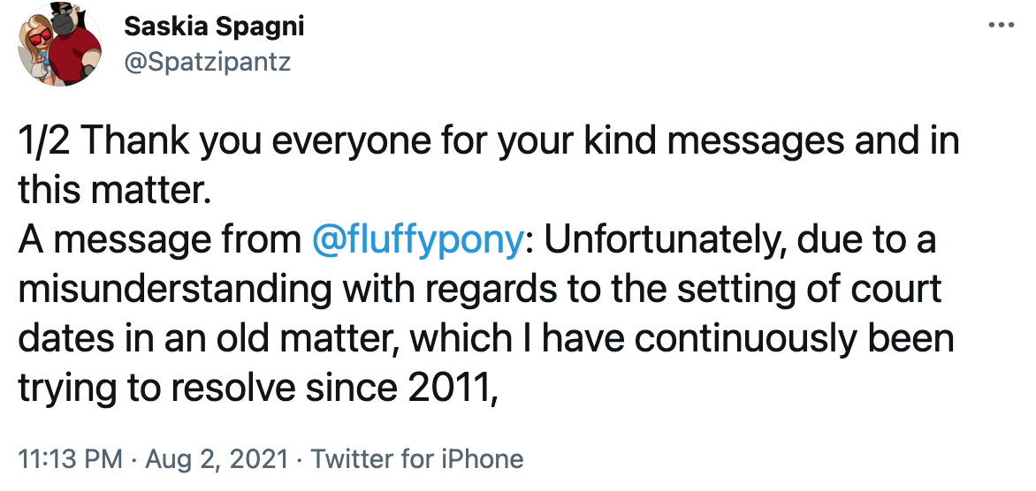
Task: Visit the @Spatzipantz handle
Action: click(x=207, y=63)
